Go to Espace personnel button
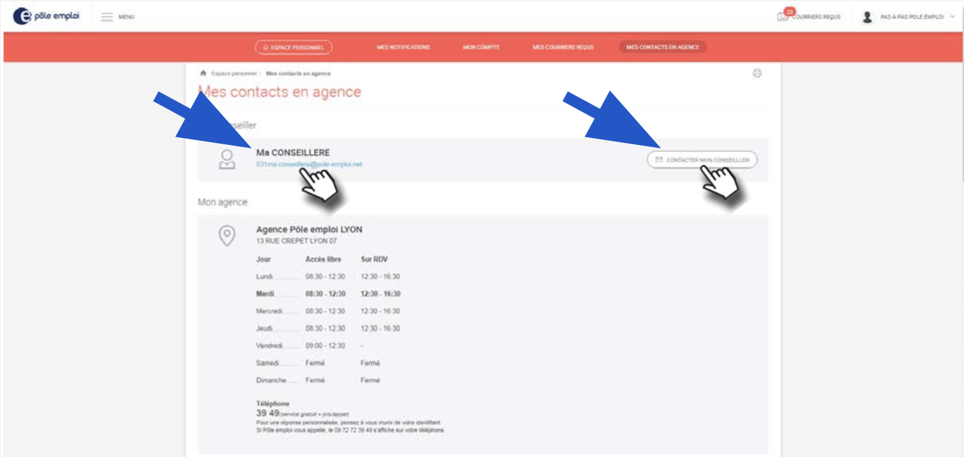Viewport: 964px width, 457px height. 293,47
